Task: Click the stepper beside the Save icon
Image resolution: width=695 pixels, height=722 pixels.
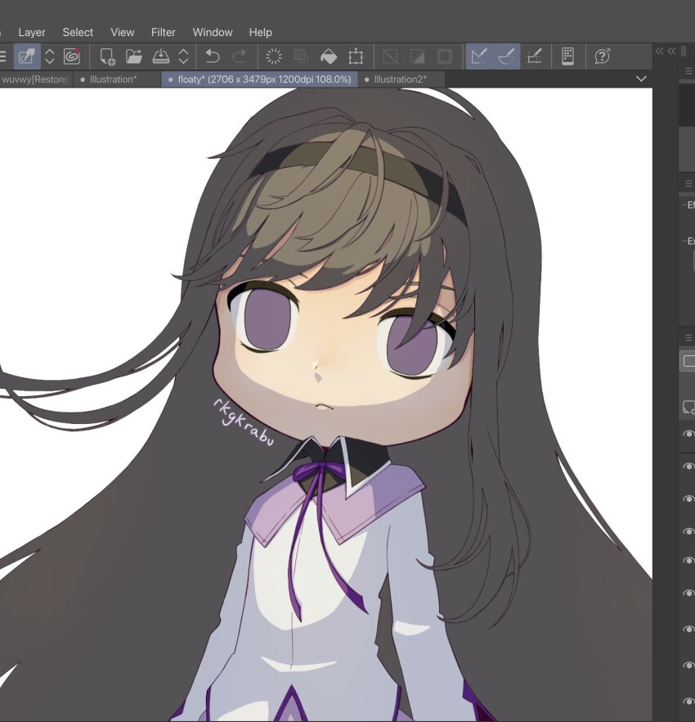Action: [x=183, y=56]
